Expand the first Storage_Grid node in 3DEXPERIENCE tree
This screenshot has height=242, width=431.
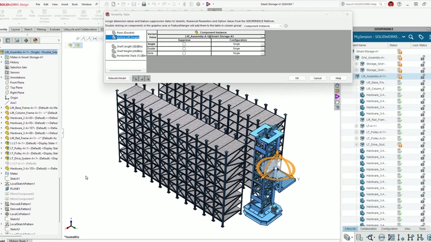(x=356, y=64)
